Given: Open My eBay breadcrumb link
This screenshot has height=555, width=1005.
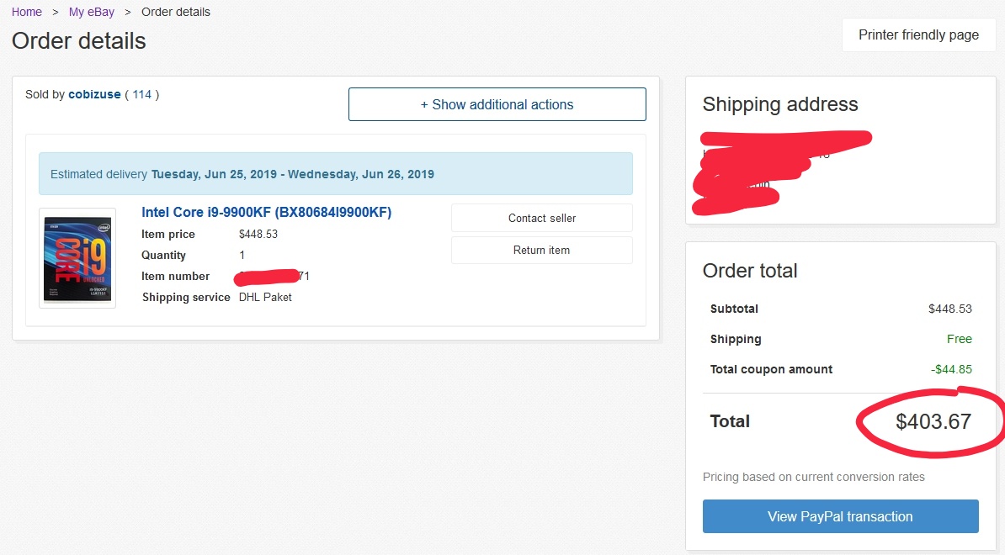Looking at the screenshot, I should 92,12.
